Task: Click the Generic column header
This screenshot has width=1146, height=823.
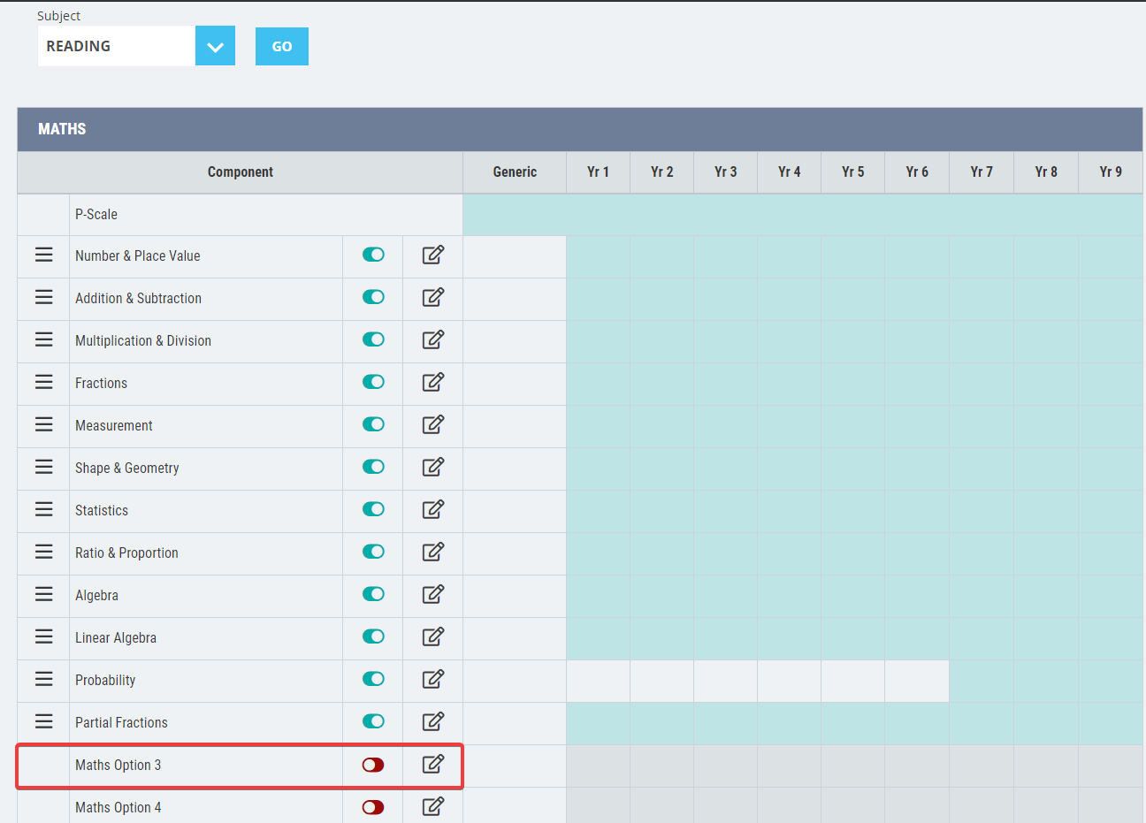Action: click(x=515, y=172)
